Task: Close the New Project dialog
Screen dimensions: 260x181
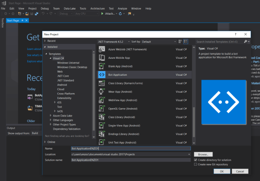Action: point(245,34)
